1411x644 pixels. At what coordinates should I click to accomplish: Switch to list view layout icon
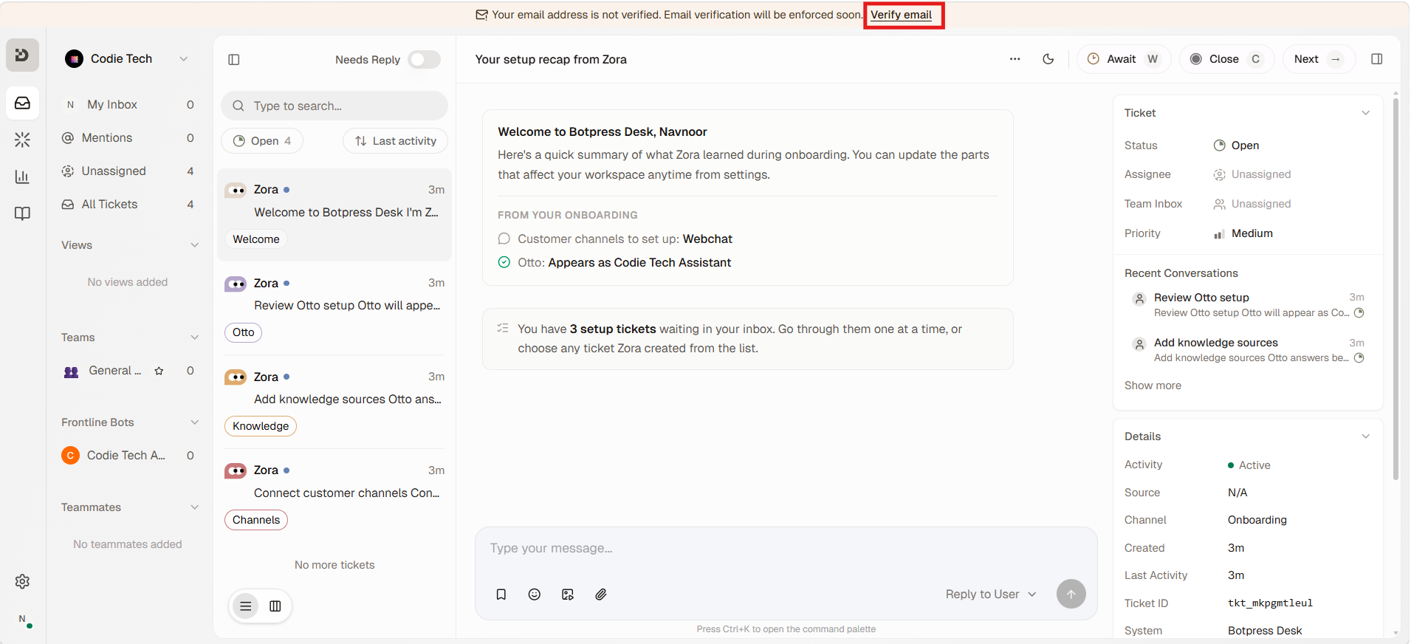[246, 606]
